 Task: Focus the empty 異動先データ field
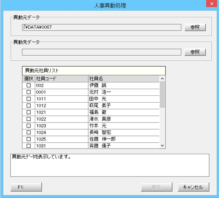coord(102,52)
